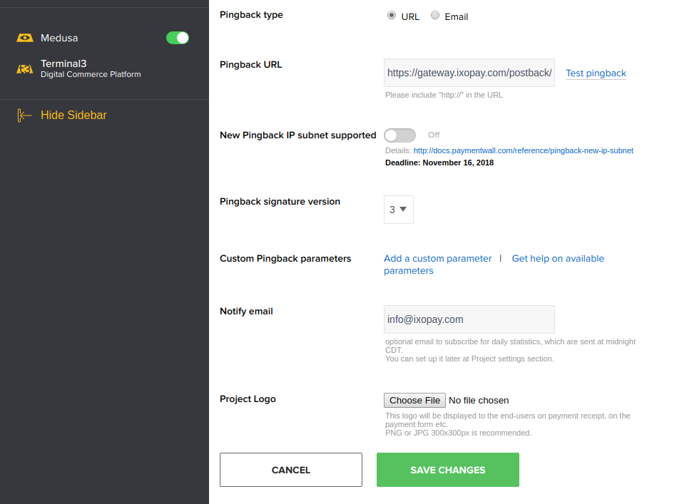Click Add a custom parameter

click(437, 259)
